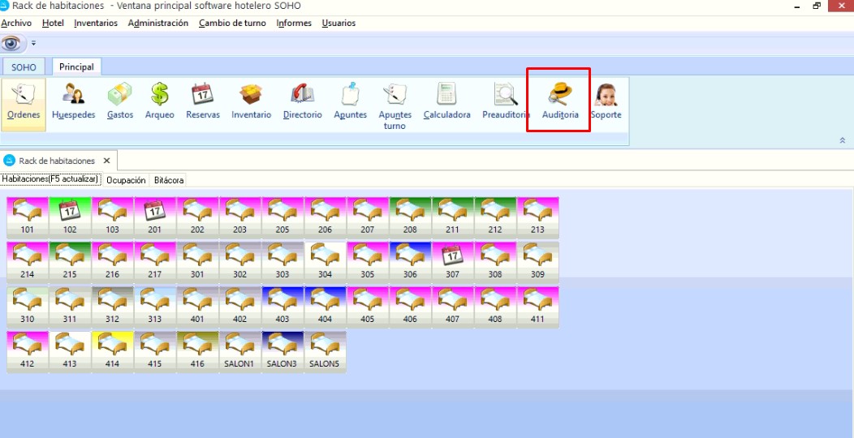The height and width of the screenshot is (438, 854).
Task: Collapse the ribbon with double chevron
Action: point(842,140)
